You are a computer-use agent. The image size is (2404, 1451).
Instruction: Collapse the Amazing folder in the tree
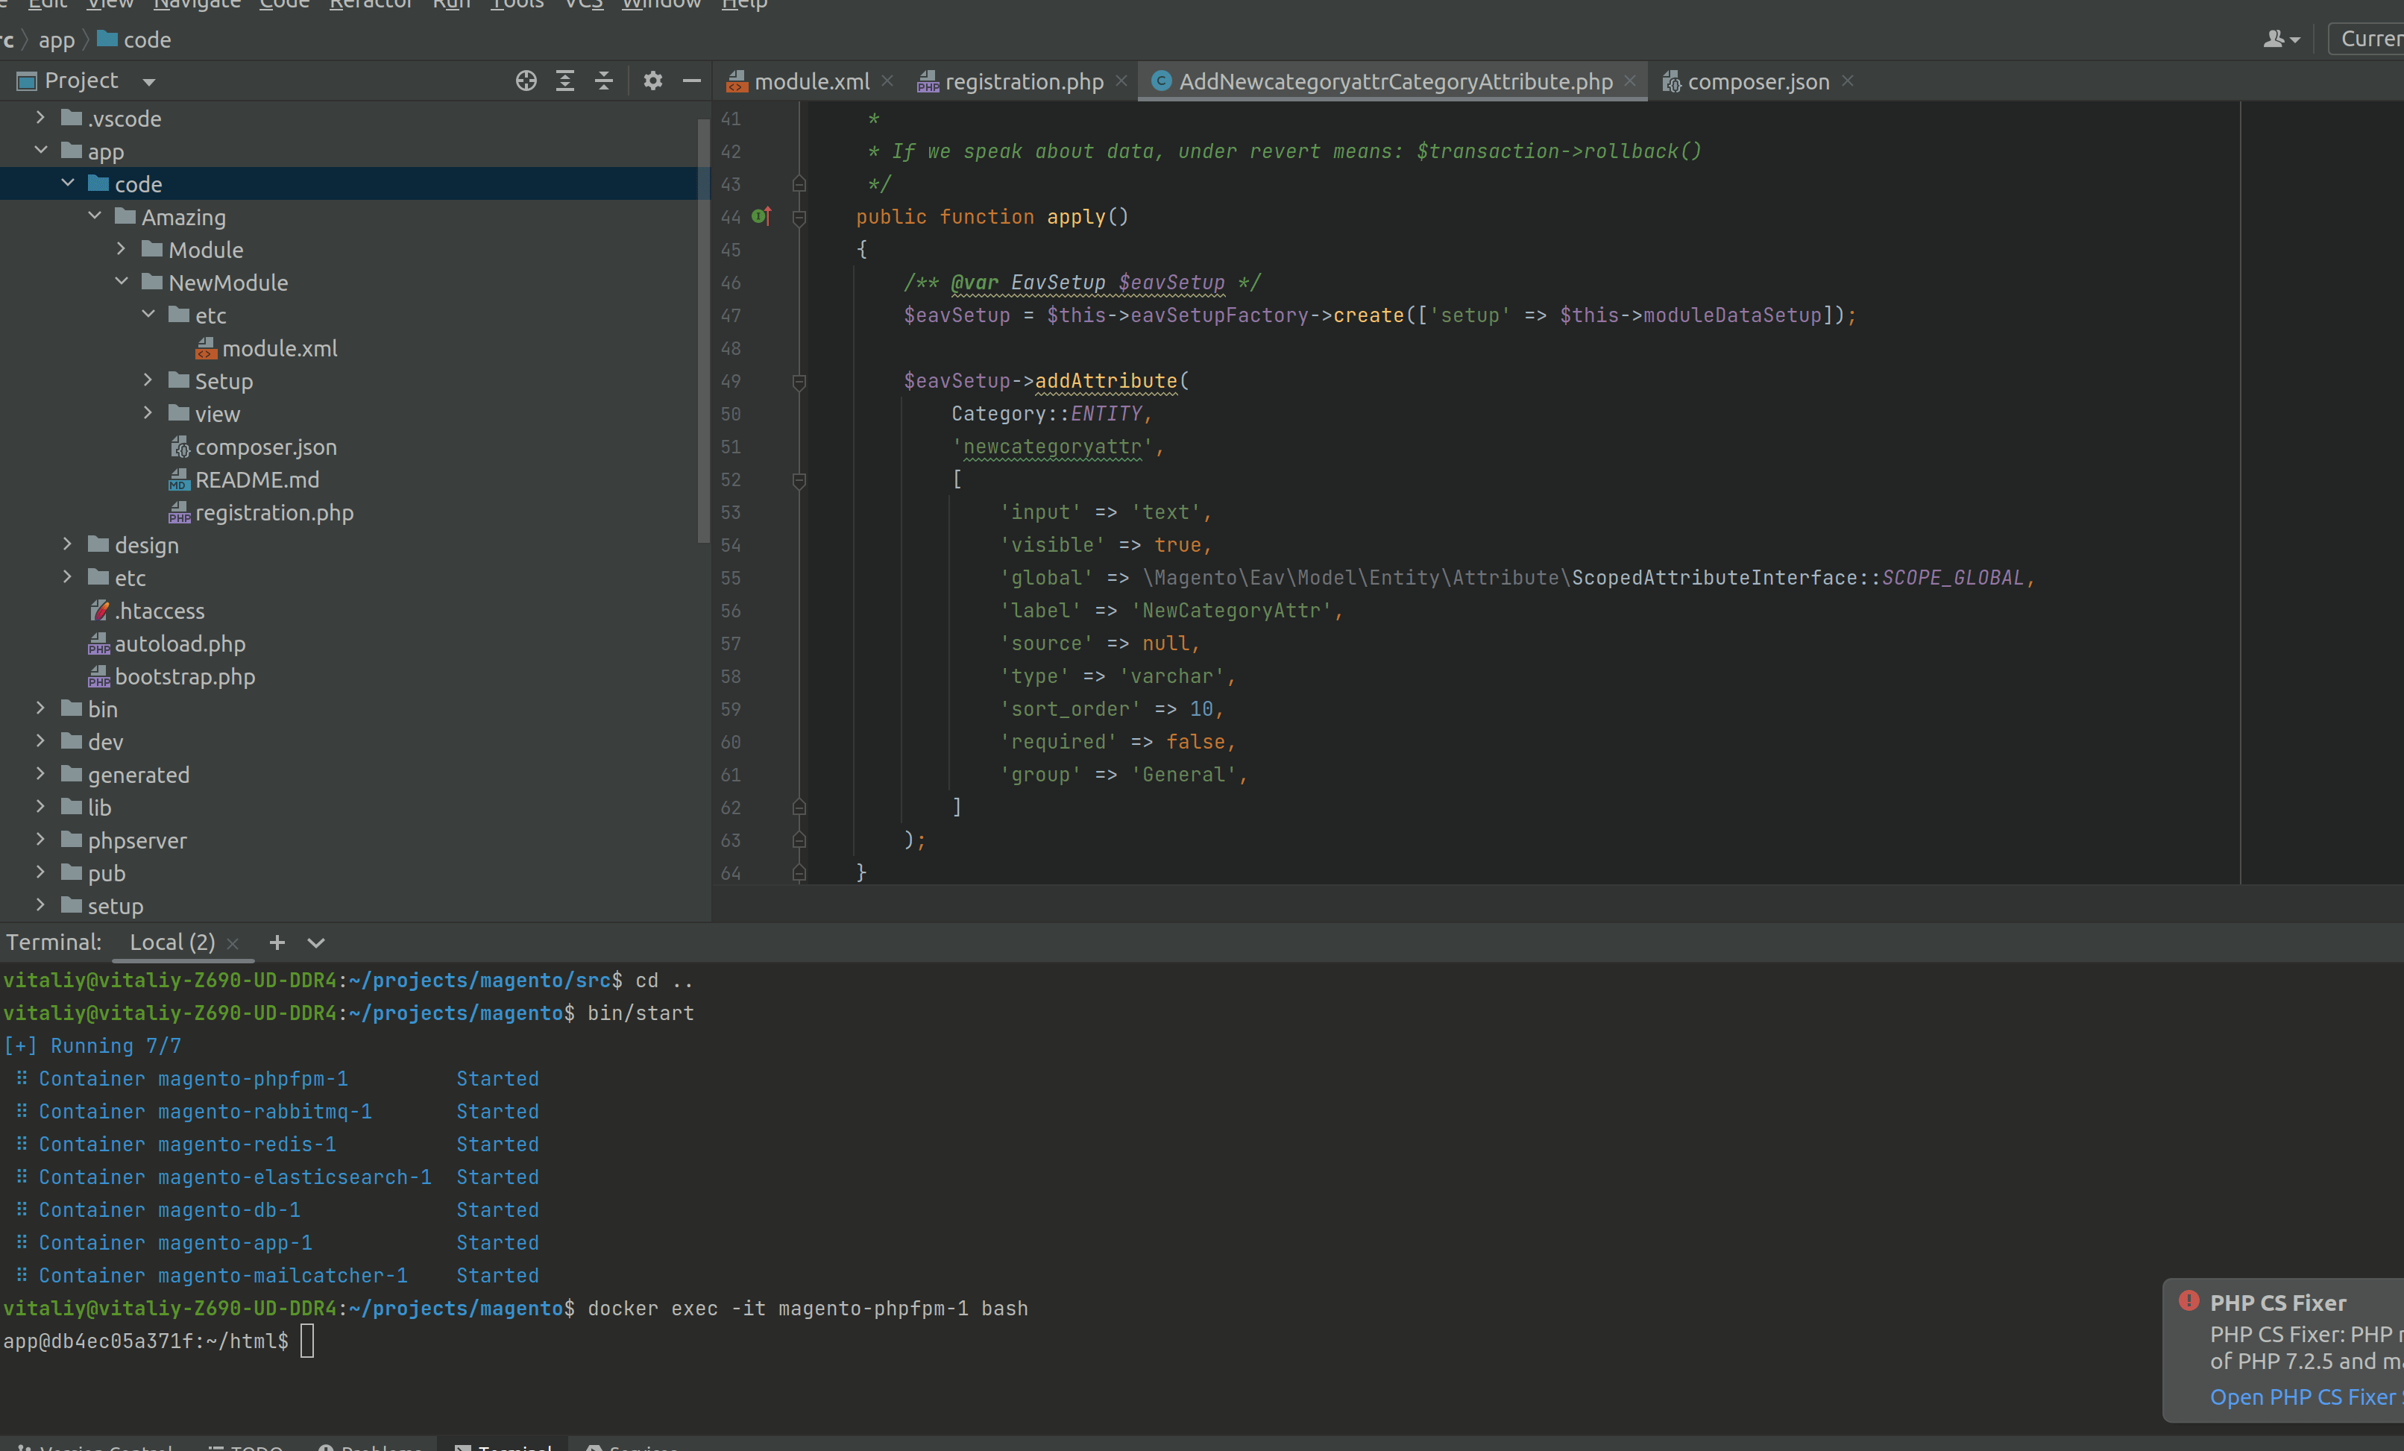[x=95, y=217]
